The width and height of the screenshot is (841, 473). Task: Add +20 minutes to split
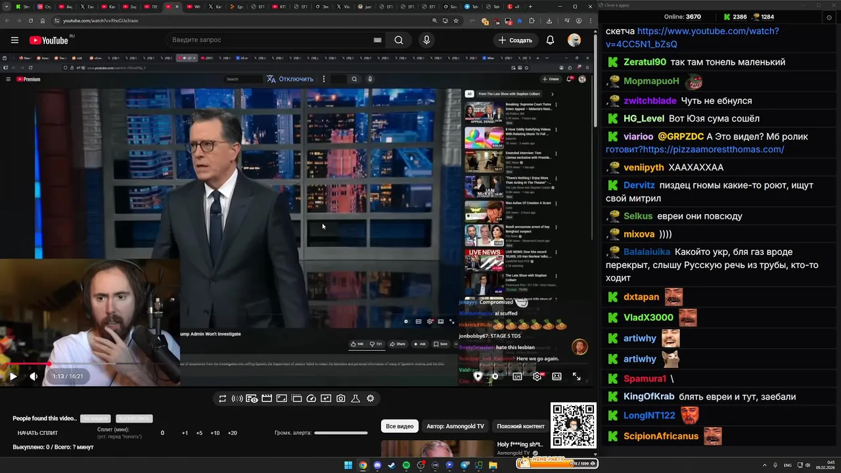click(x=232, y=433)
